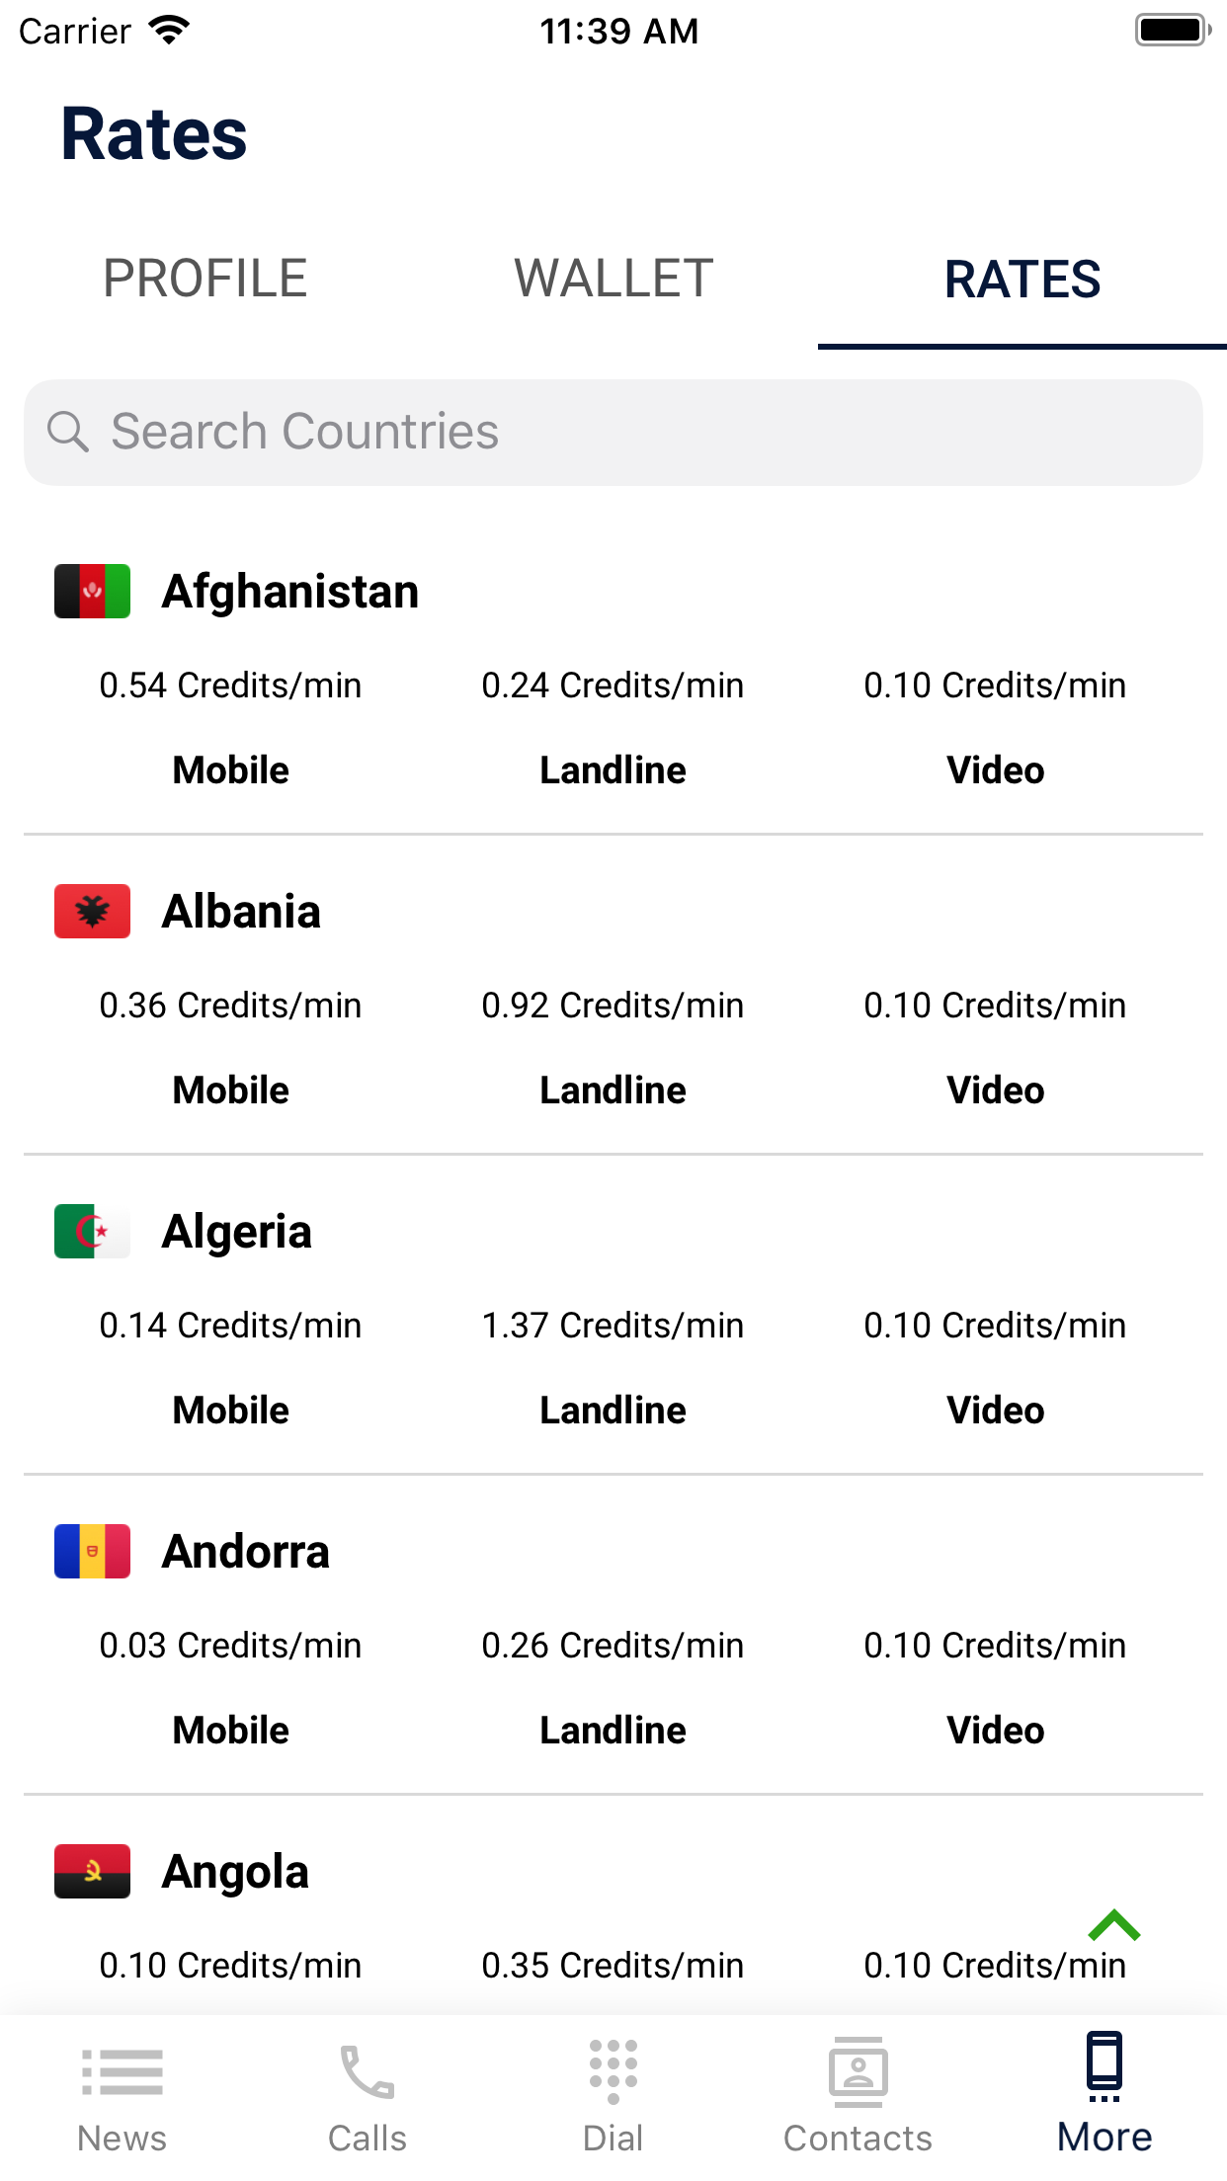The width and height of the screenshot is (1227, 2181).
Task: Tap the Afghanistan flag icon
Action: (x=92, y=591)
